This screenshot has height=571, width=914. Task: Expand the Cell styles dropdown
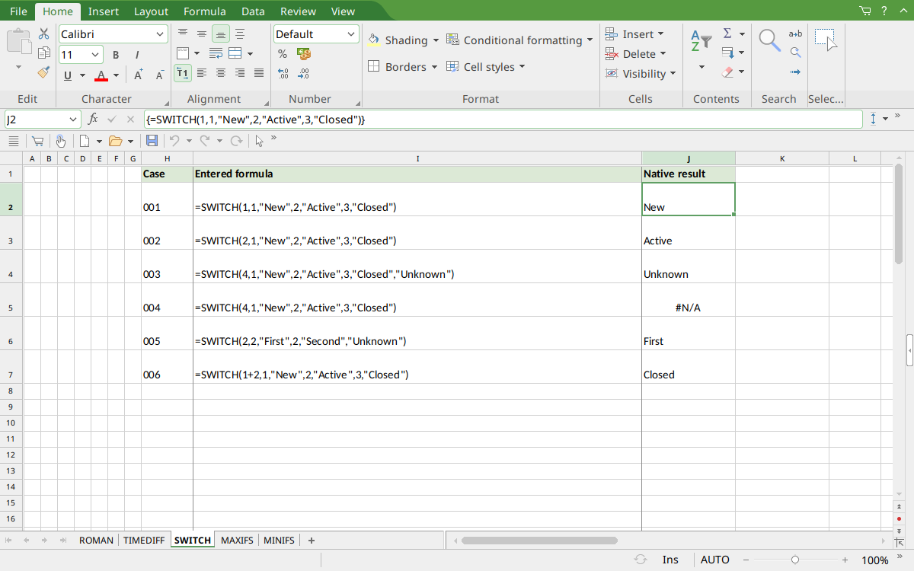(x=523, y=66)
